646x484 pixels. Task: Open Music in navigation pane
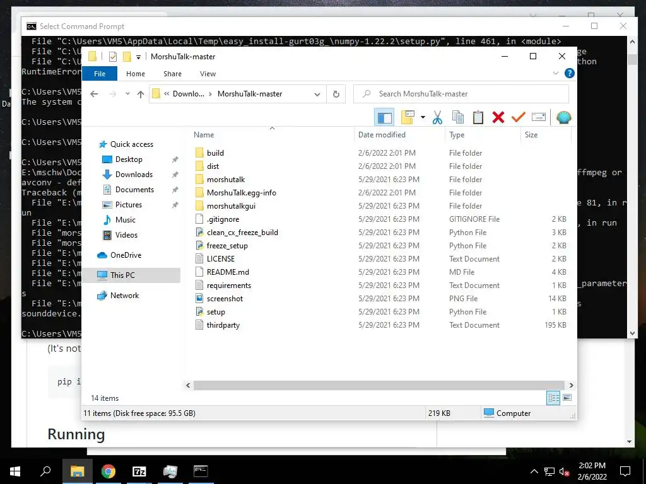tap(126, 220)
